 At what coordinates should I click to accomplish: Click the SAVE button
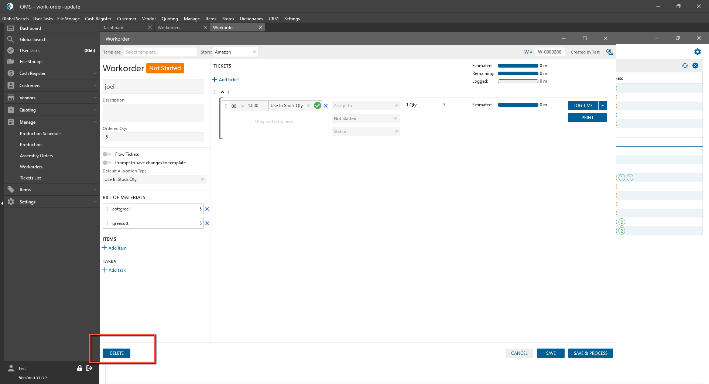[x=551, y=353]
